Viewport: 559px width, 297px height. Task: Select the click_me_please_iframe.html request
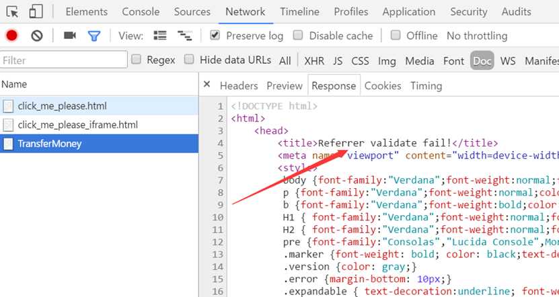coord(99,125)
